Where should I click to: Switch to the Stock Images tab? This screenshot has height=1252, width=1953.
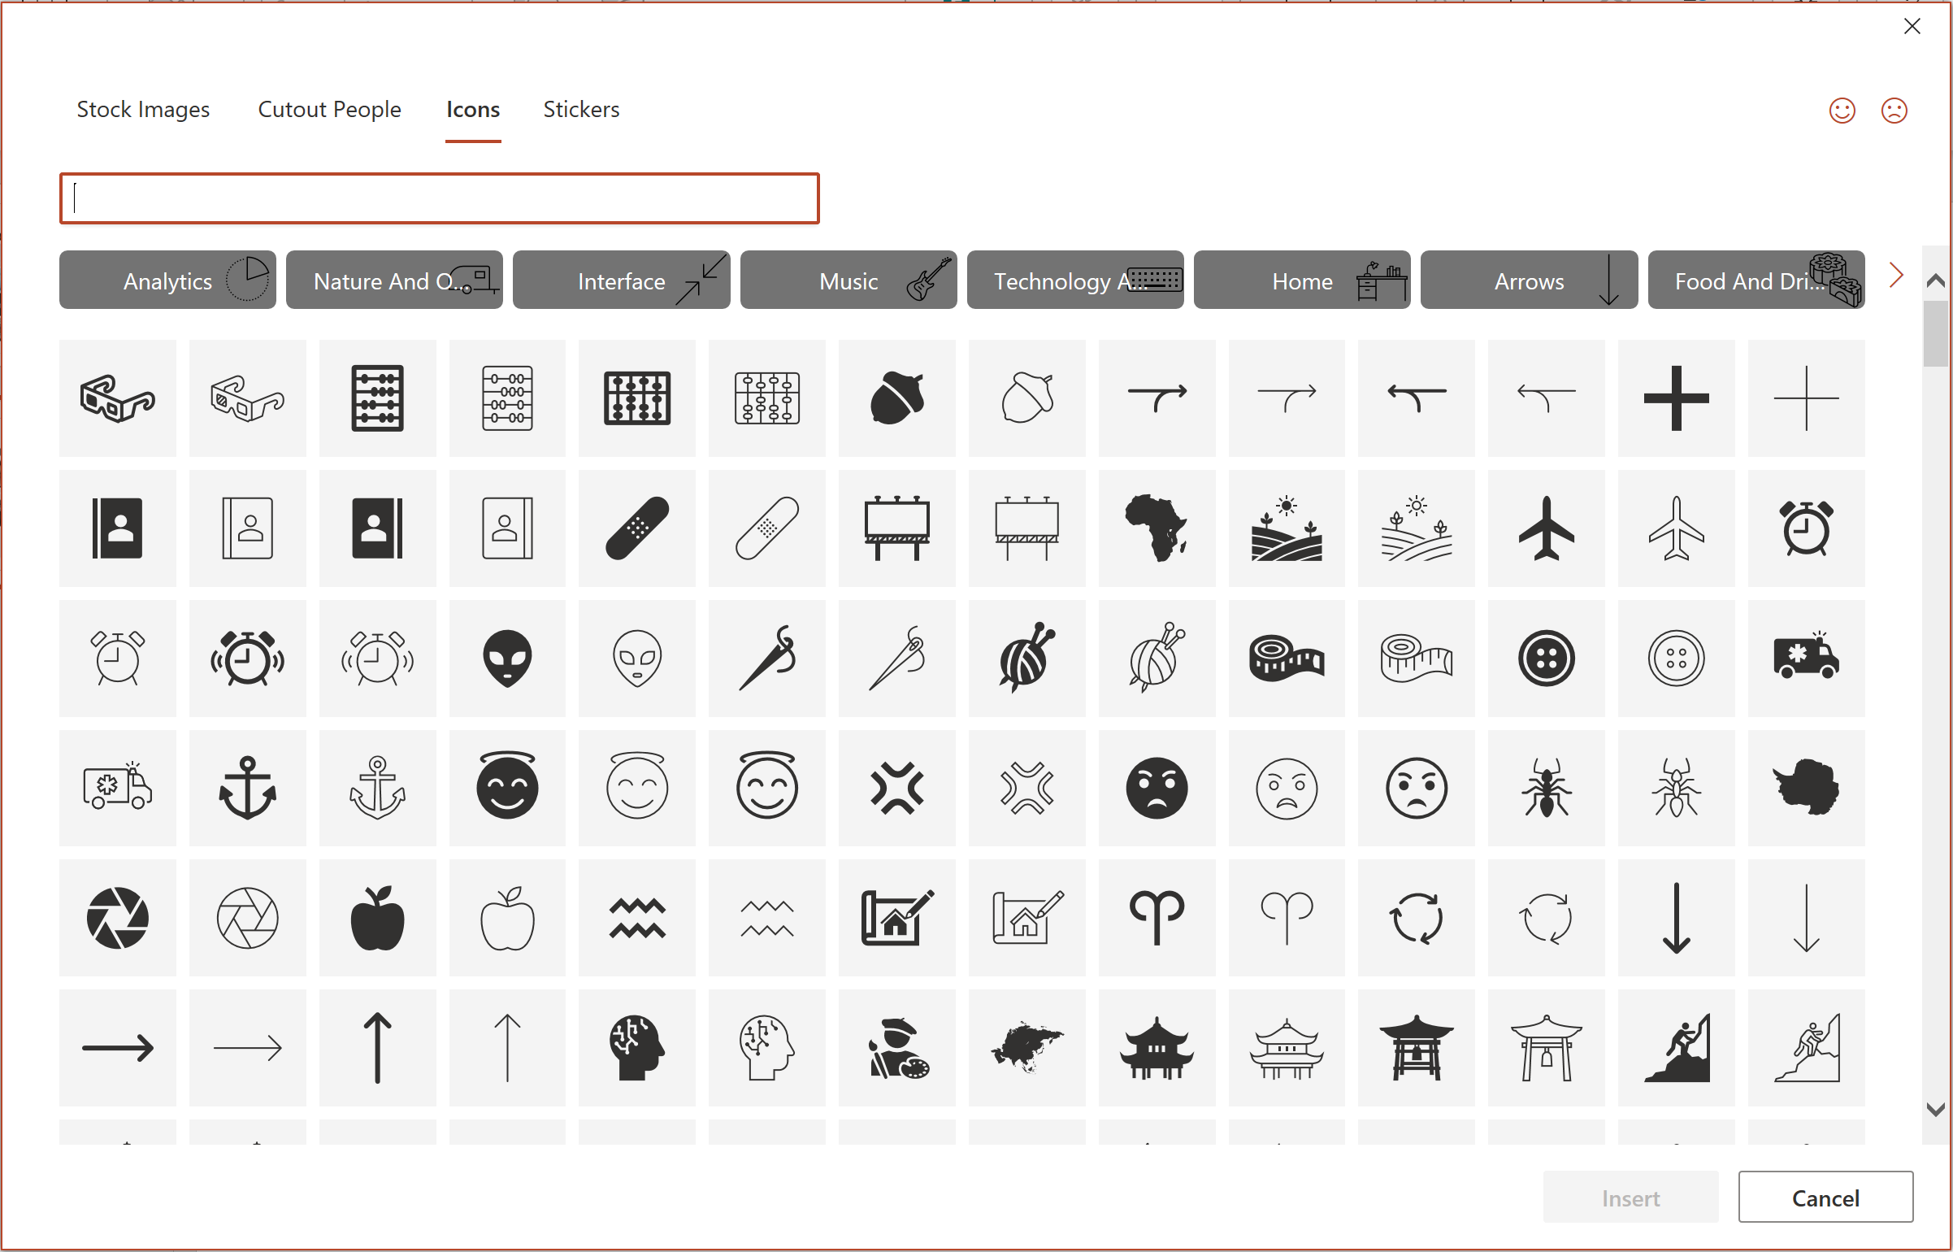point(143,110)
